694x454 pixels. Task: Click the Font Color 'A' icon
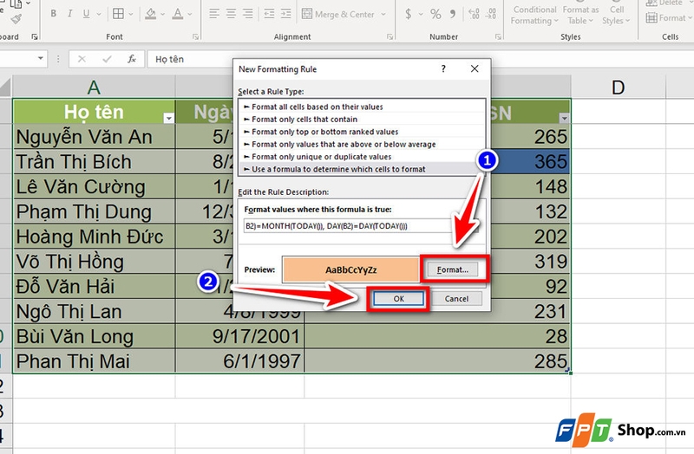(178, 14)
